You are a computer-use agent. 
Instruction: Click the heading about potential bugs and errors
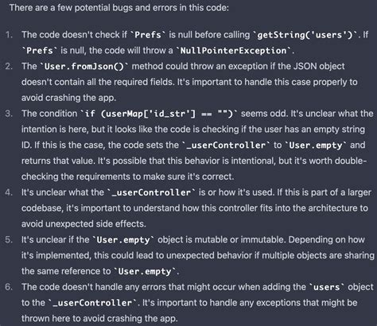pyautogui.click(x=119, y=8)
